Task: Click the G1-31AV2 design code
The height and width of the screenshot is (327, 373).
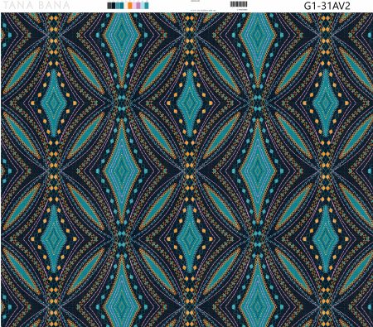Action: click(327, 6)
